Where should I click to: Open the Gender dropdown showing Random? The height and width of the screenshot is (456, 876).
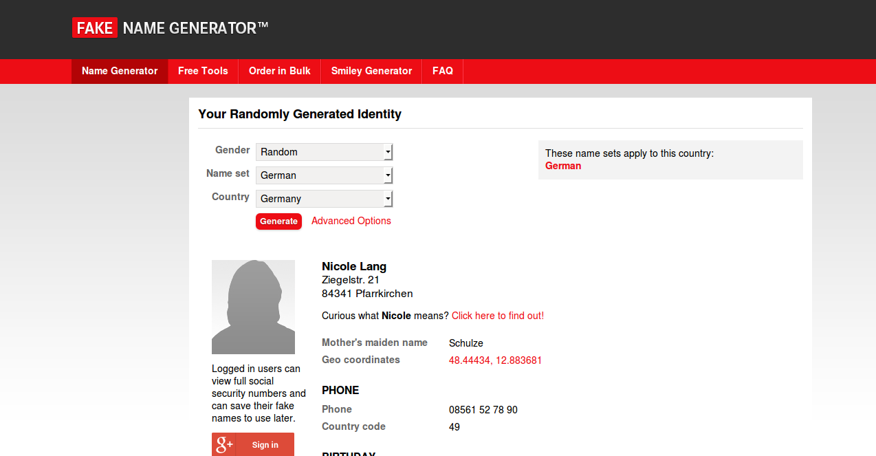coord(324,152)
